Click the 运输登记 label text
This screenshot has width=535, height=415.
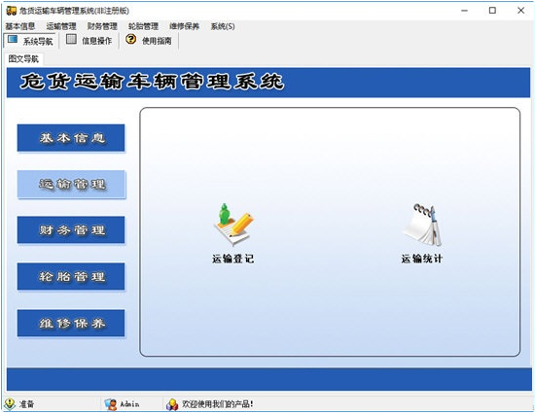[x=233, y=259]
